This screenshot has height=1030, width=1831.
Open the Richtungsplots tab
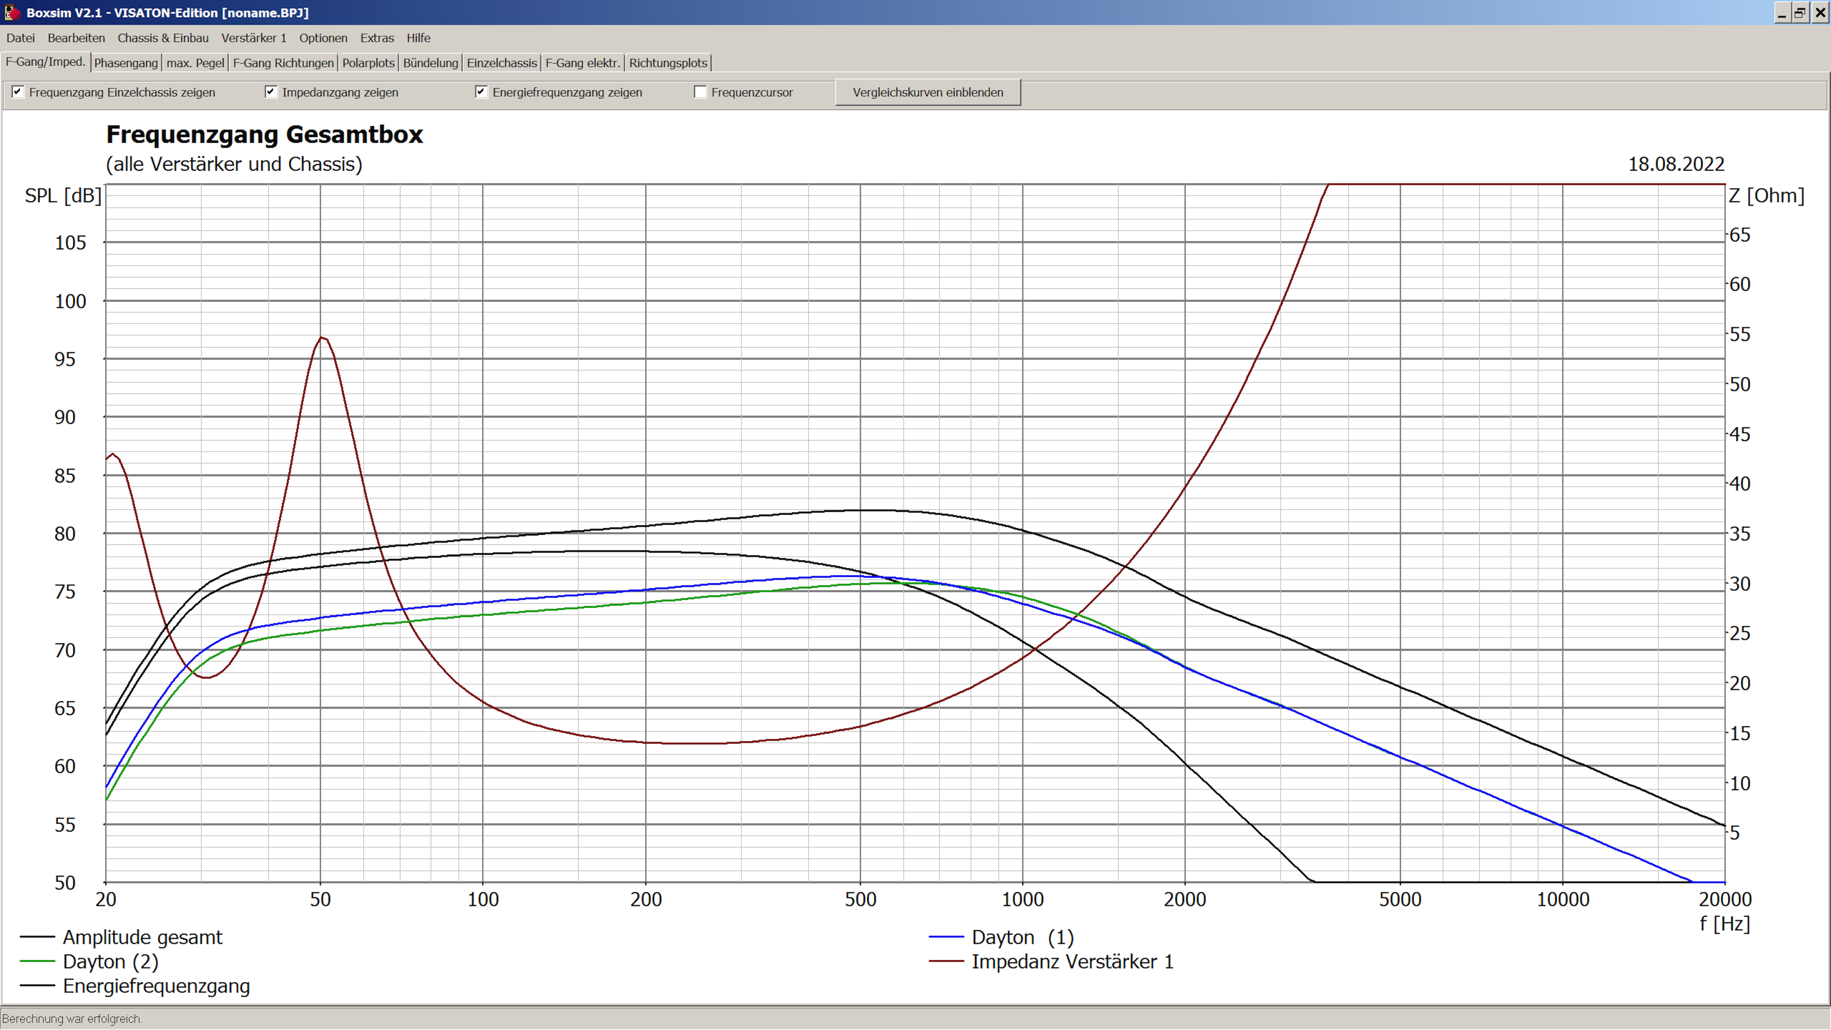[668, 63]
